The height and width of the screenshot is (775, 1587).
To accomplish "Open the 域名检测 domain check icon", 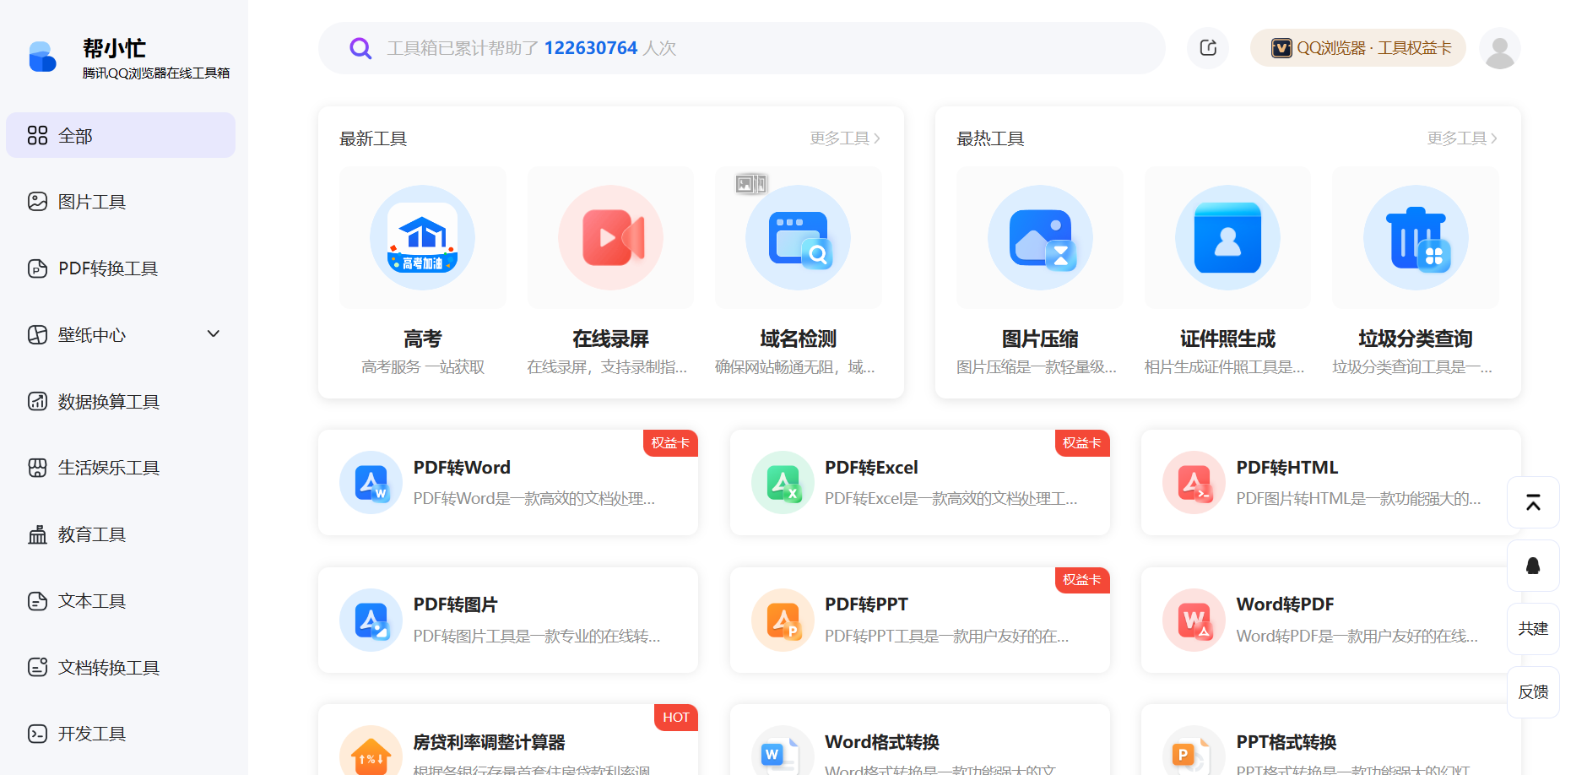I will [799, 238].
